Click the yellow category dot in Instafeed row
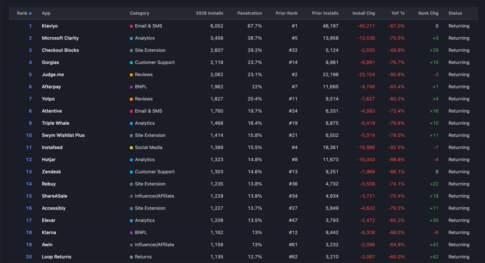The height and width of the screenshot is (263, 485). 132,148
